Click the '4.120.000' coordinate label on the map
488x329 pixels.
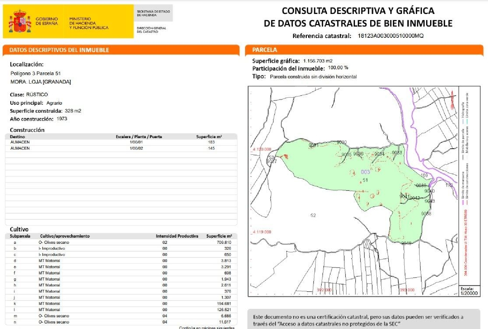pos(262,149)
